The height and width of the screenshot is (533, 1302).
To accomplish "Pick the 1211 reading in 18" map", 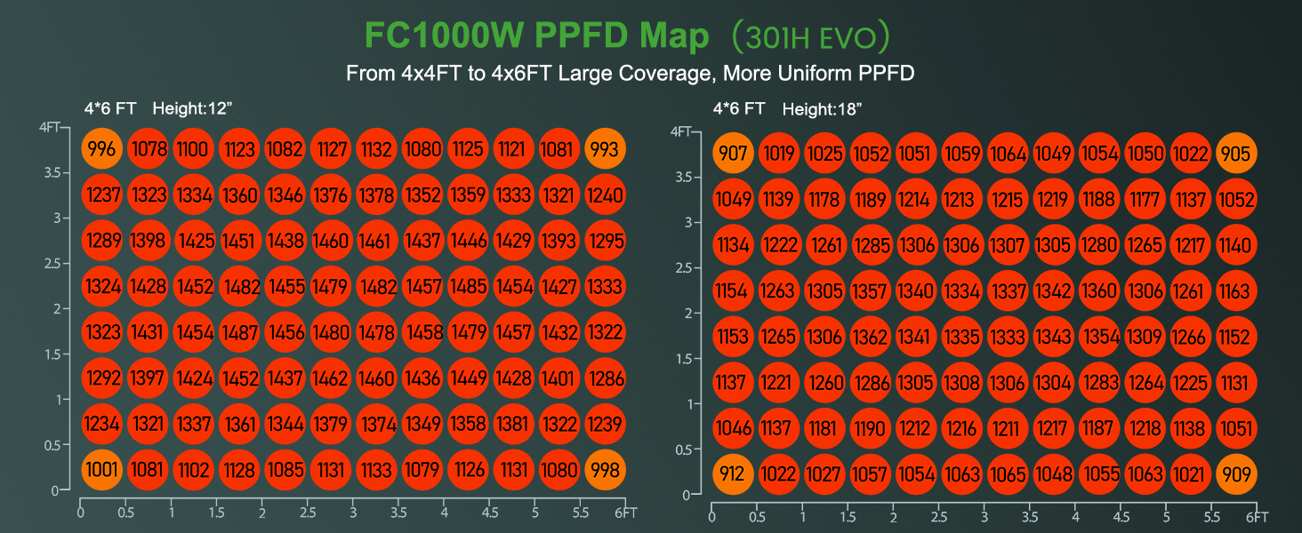I will point(1007,429).
